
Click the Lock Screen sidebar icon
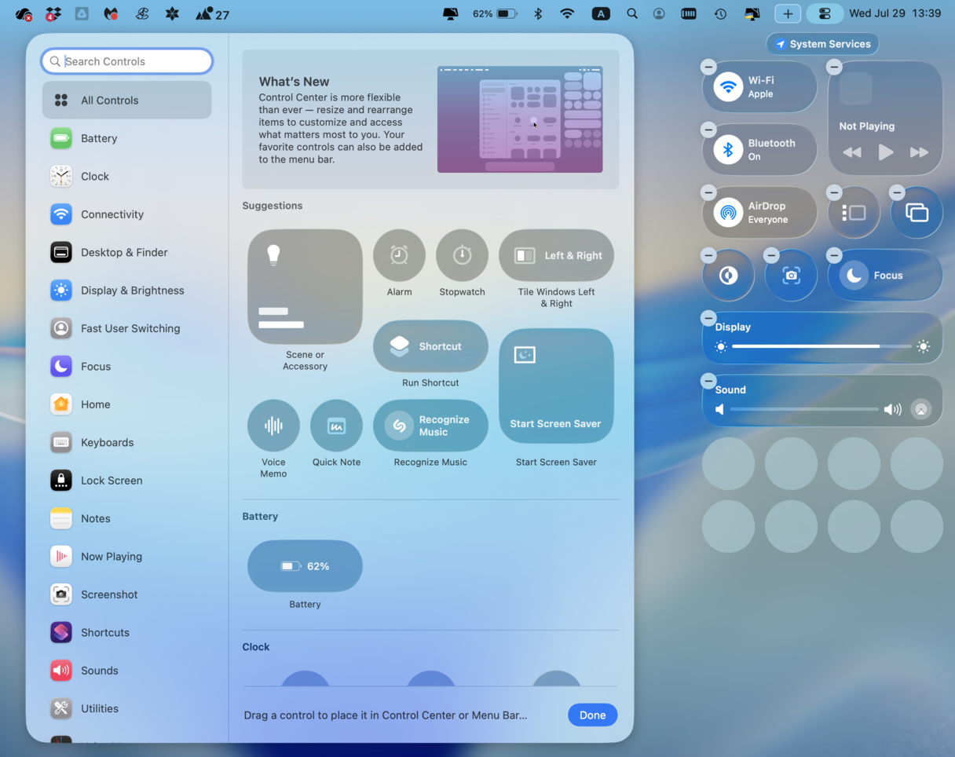tap(61, 481)
